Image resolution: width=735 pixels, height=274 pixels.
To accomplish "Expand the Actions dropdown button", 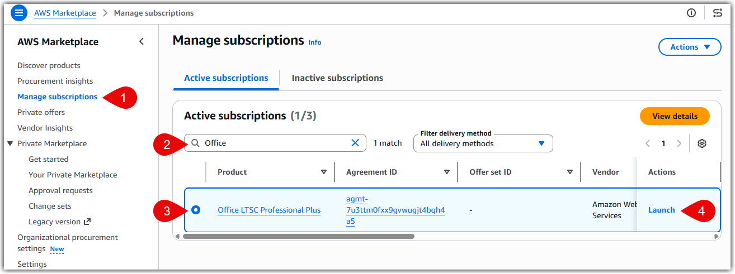I will 690,47.
